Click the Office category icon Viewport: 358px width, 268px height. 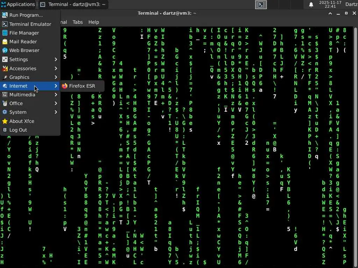click(5, 103)
